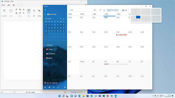Open Microsoft Edge from the taskbar
Image resolution: width=175 pixels, height=98 pixels.
click(x=80, y=96)
